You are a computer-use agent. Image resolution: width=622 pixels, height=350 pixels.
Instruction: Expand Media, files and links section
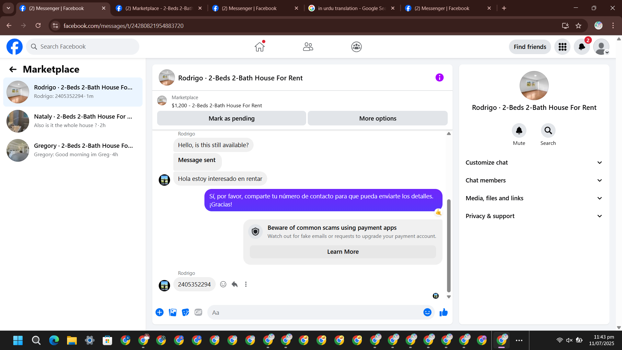point(534,198)
